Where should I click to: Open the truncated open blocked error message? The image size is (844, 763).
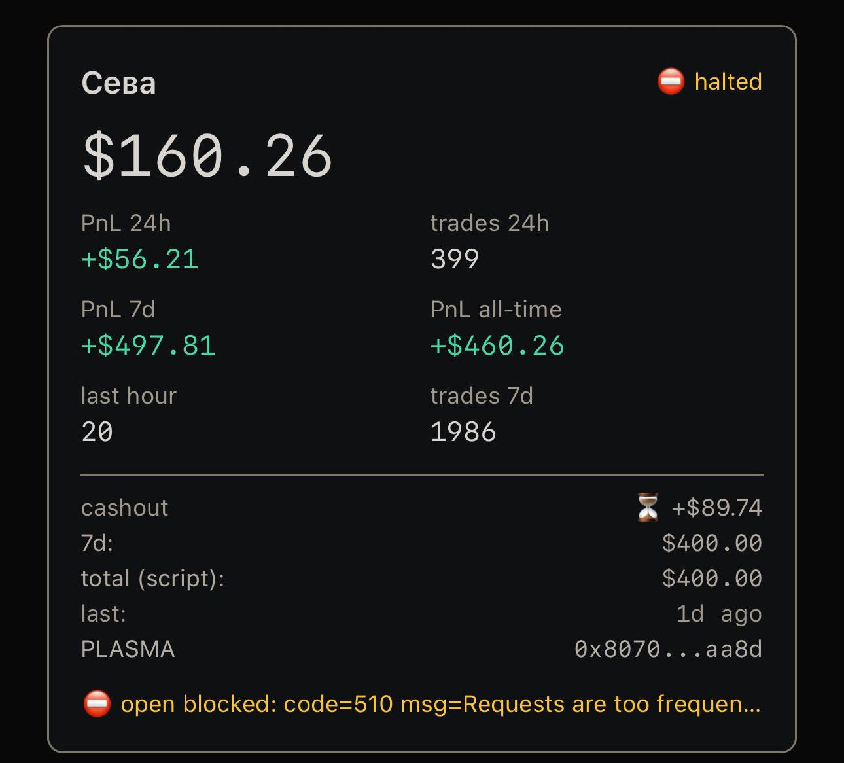coord(440,704)
